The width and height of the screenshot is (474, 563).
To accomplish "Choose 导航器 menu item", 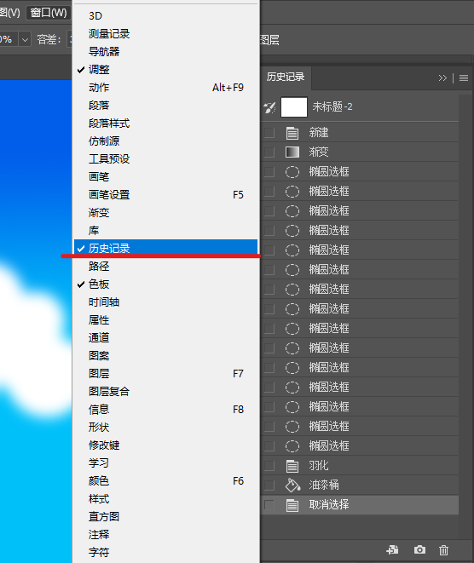I will coord(165,52).
